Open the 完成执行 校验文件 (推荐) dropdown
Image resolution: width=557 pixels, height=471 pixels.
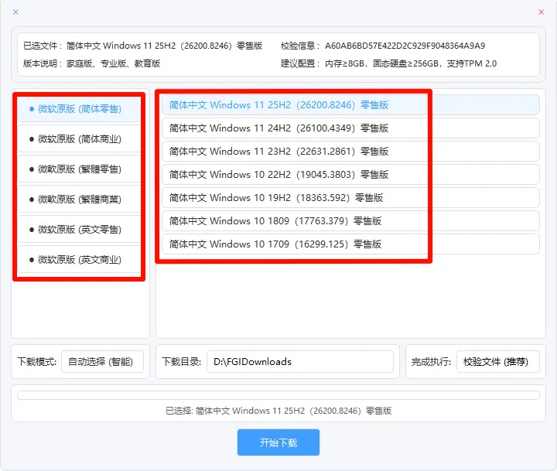pyautogui.click(x=497, y=362)
